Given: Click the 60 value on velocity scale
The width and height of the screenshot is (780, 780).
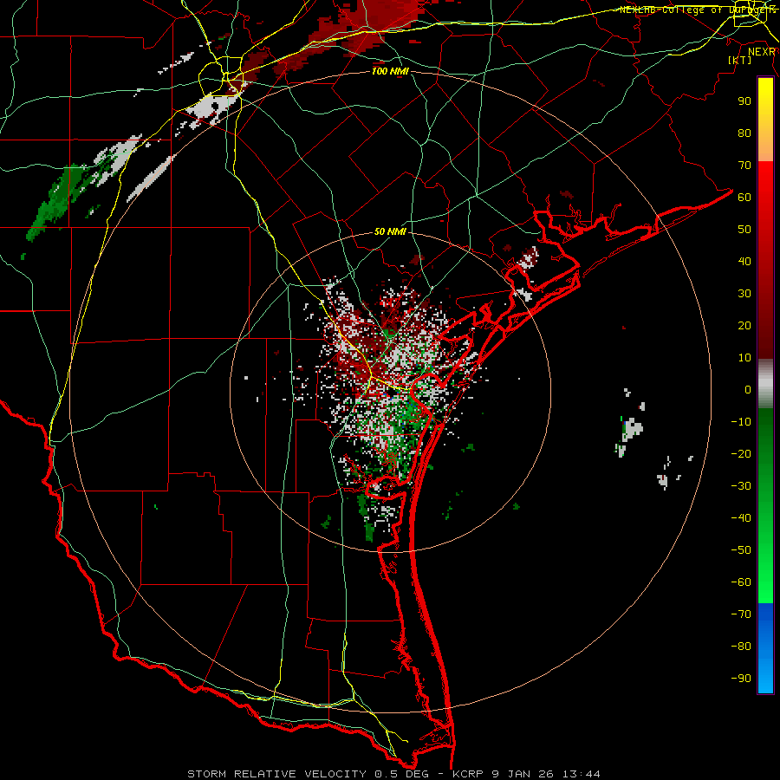Looking at the screenshot, I should (744, 197).
